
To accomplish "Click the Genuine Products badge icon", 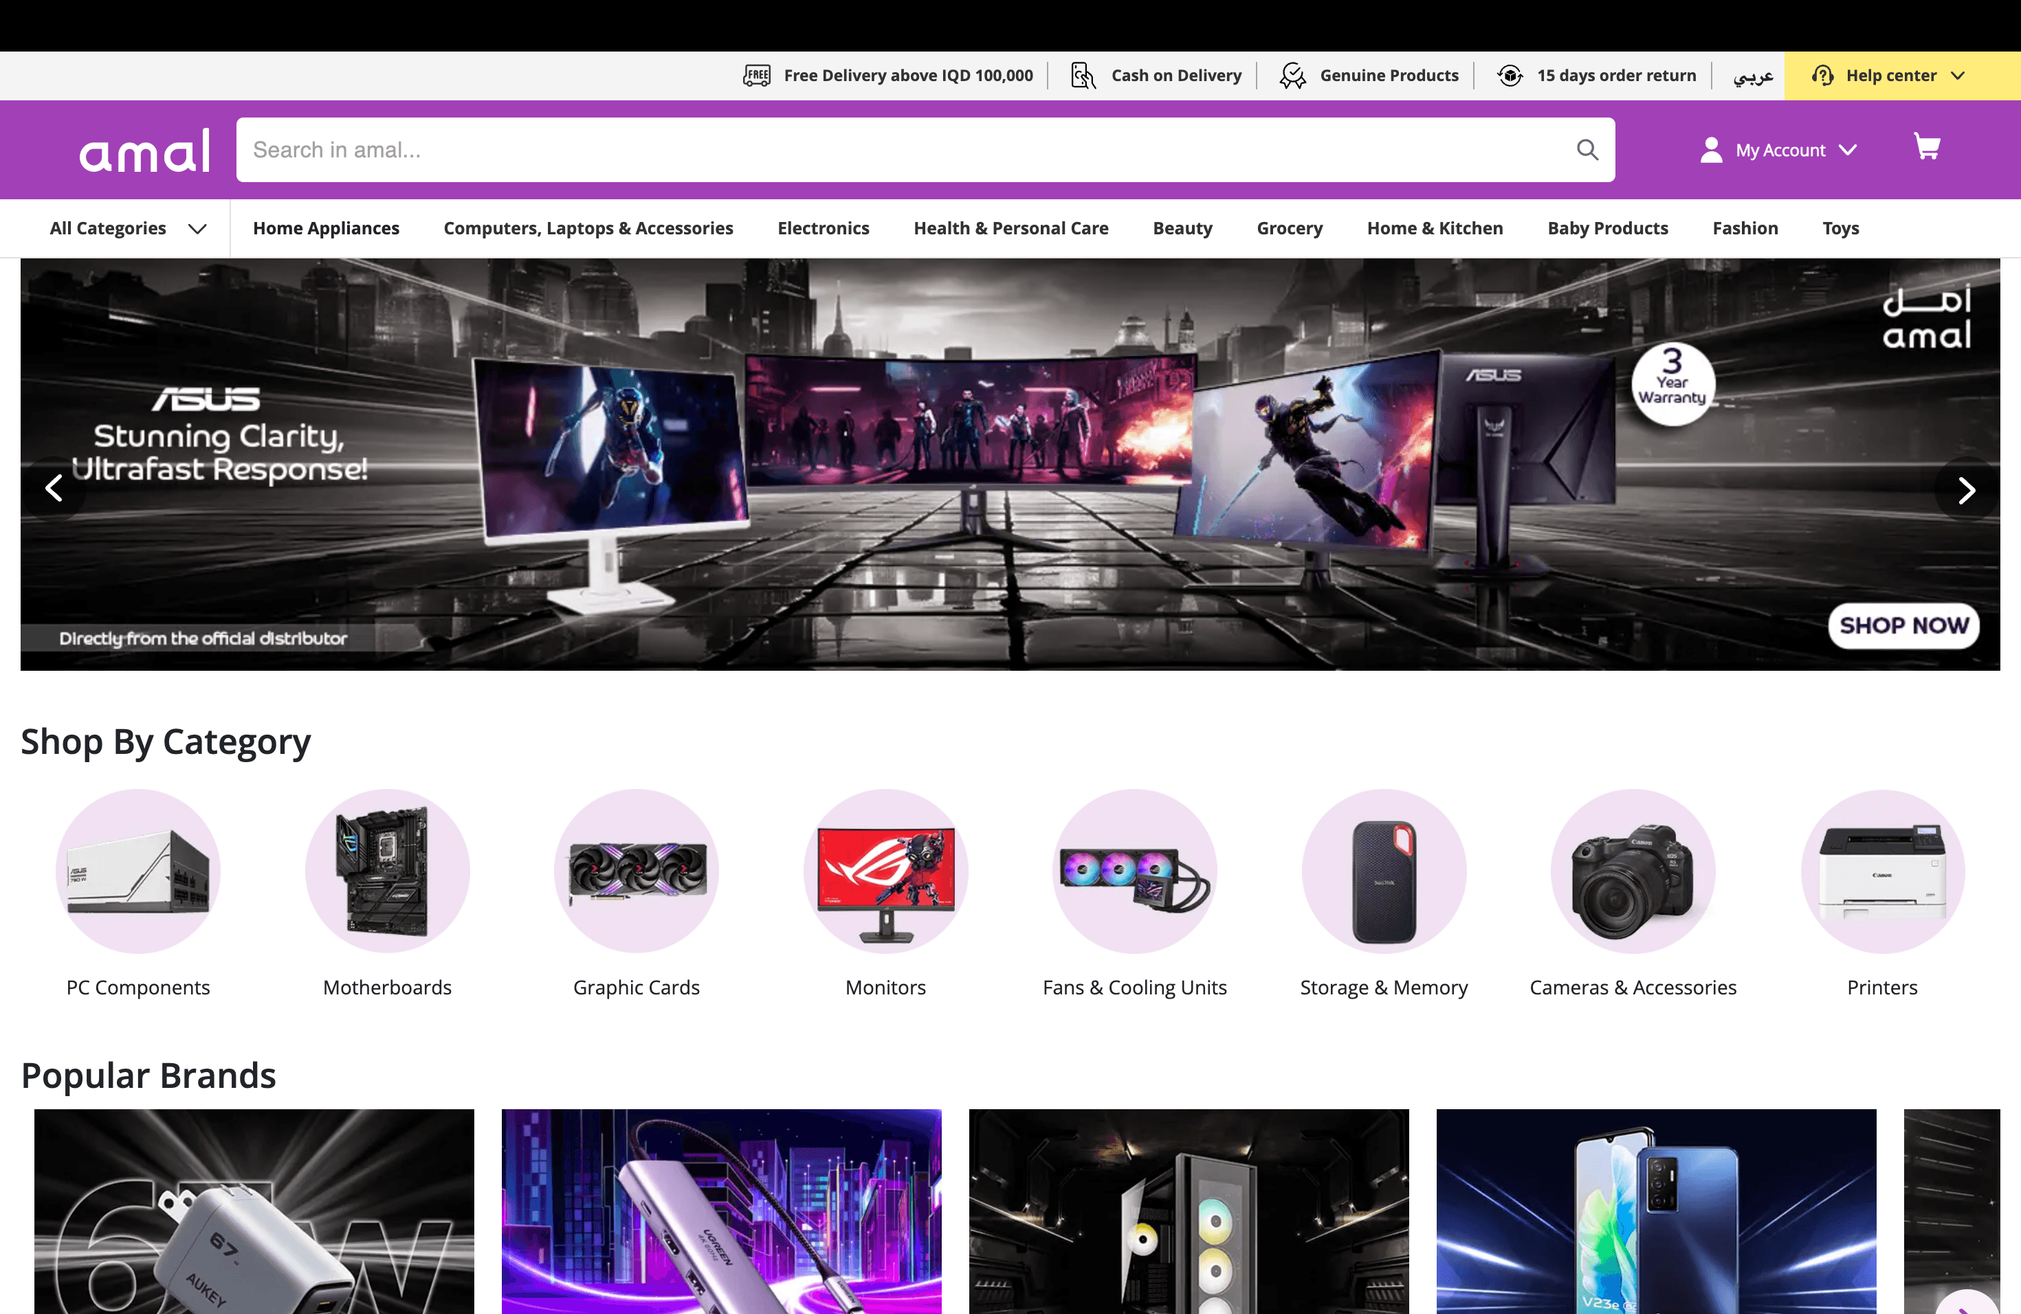I will (x=1292, y=76).
